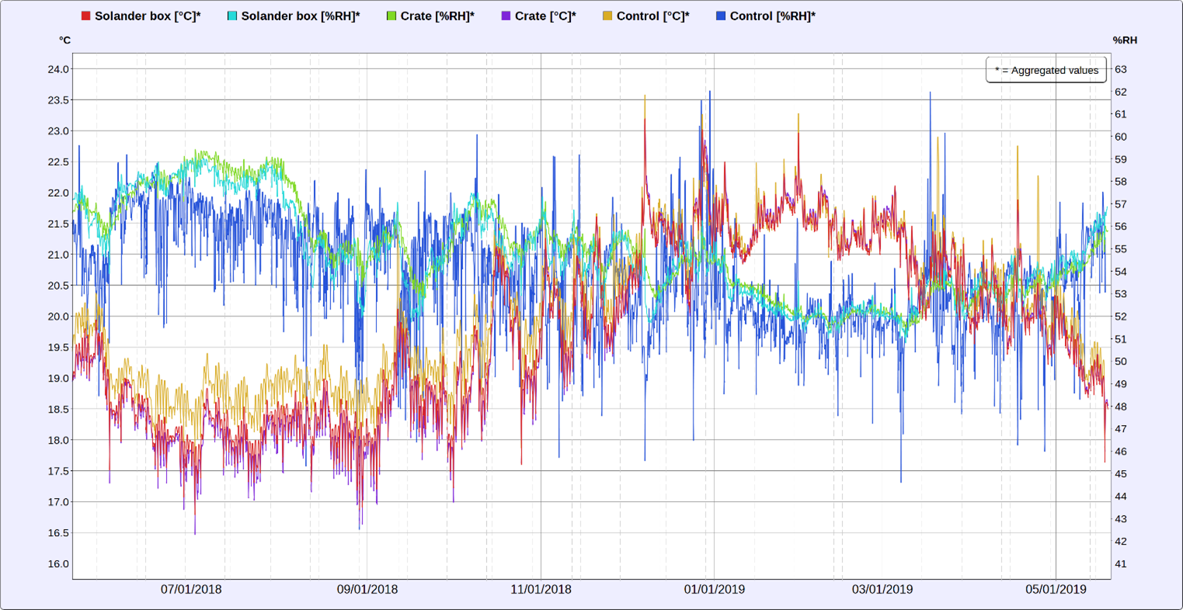Select the 11/01/2018 date axis label
Viewport: 1183px width, 610px height.
click(541, 590)
